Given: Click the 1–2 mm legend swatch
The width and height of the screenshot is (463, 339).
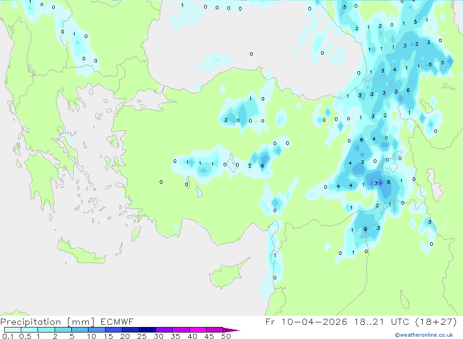Looking at the screenshot, I should click(x=46, y=330).
